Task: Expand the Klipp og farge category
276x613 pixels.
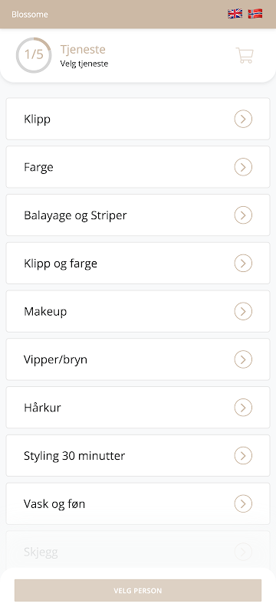Action: coord(138,263)
